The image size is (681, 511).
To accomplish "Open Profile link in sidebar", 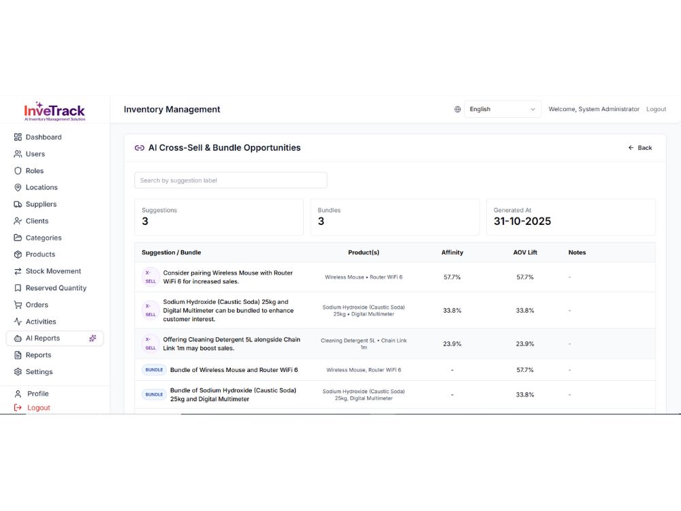I will (37, 394).
